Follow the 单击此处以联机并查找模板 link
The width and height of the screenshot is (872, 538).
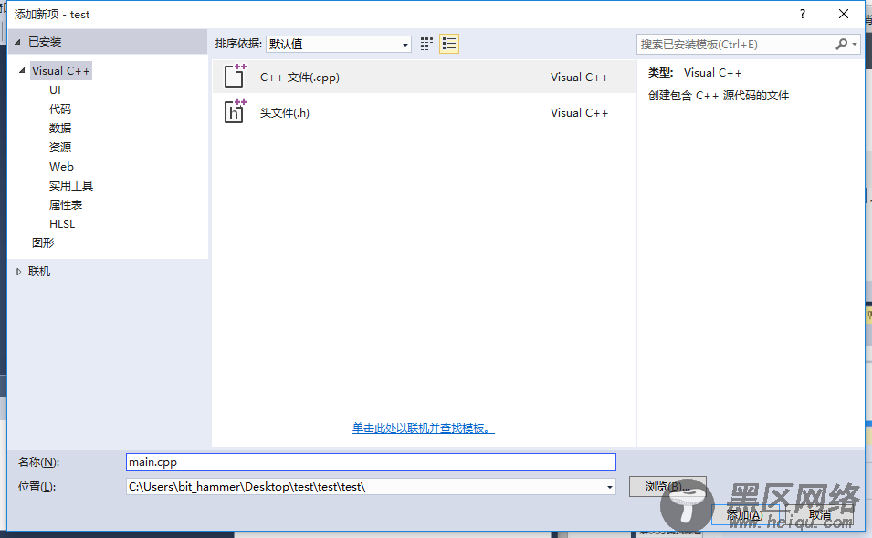(x=423, y=428)
